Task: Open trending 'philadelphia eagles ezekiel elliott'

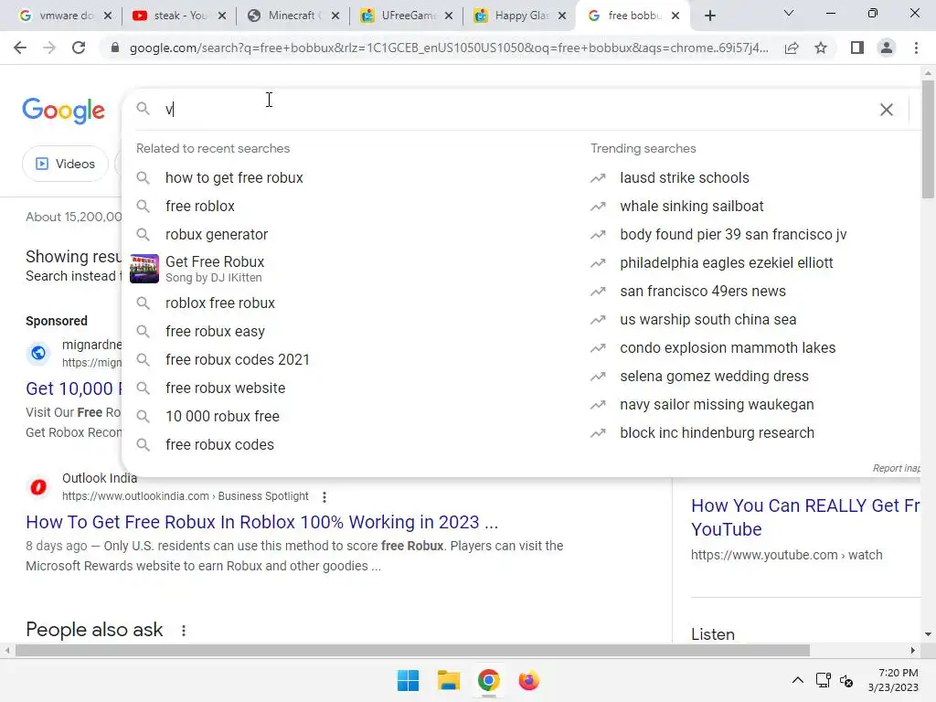Action: pos(726,262)
